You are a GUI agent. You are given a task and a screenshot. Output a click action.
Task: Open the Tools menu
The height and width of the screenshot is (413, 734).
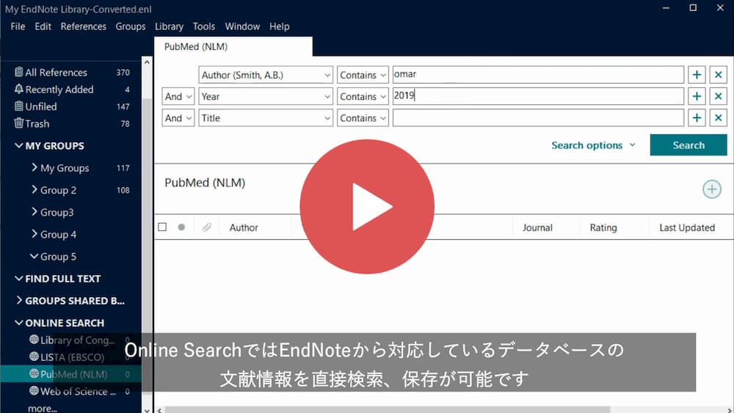(204, 26)
